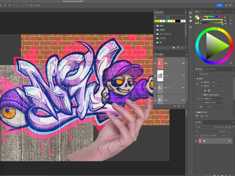The image size is (235, 176).
Task: Open the RGBカラー mode dropdown
Action: pyautogui.click(x=213, y=99)
